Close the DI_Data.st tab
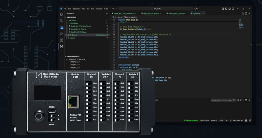Viewport: 262px width, 138px height. [204, 14]
